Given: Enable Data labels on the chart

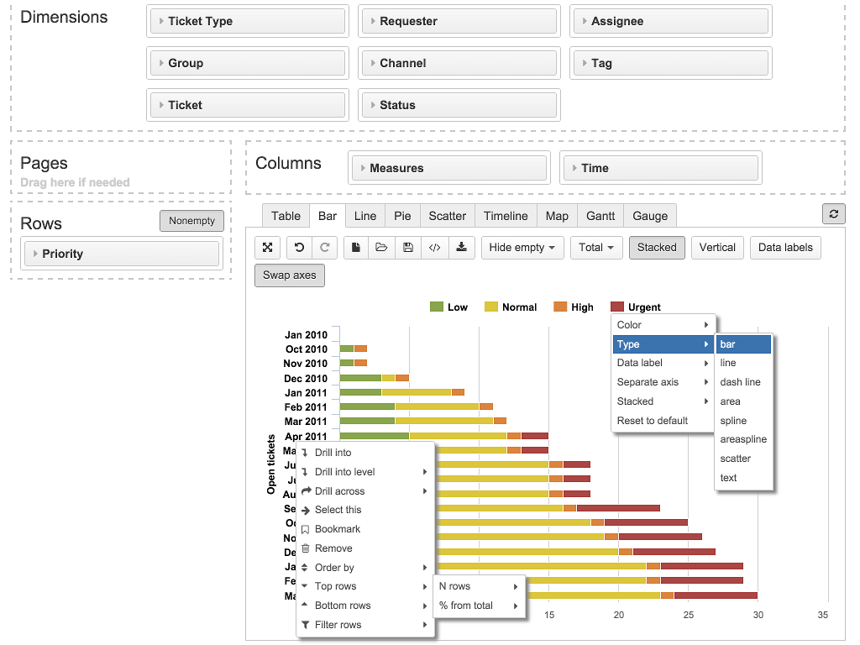Looking at the screenshot, I should [x=786, y=248].
